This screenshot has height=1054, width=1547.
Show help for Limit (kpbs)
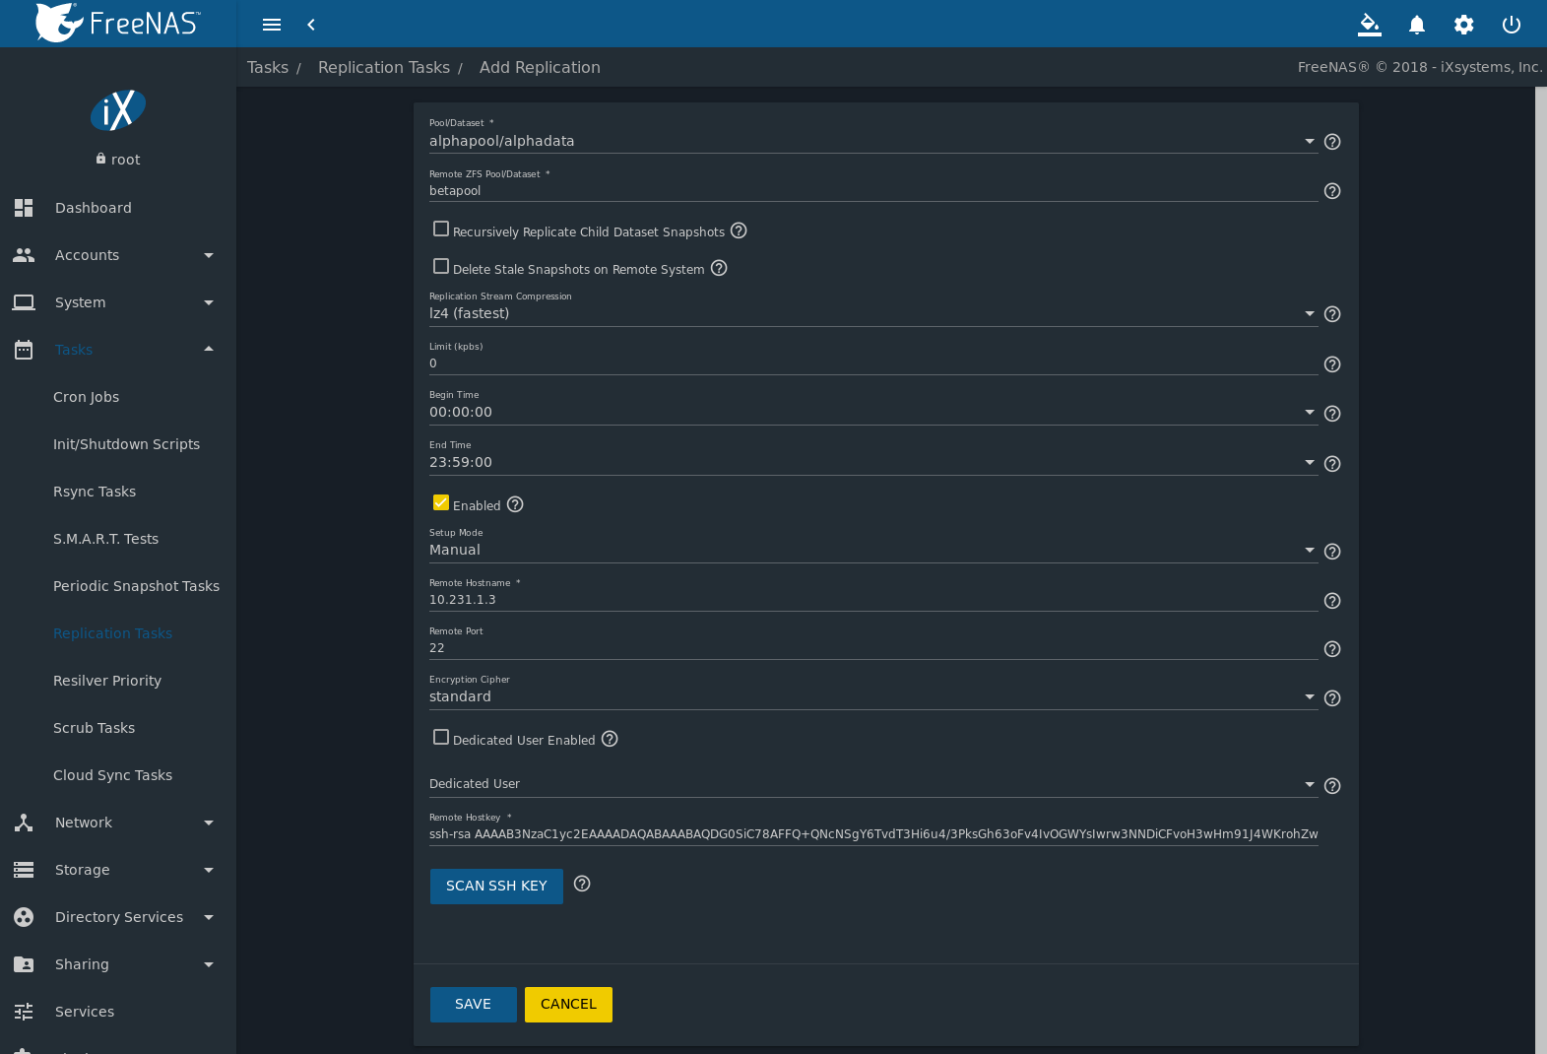tap(1332, 364)
